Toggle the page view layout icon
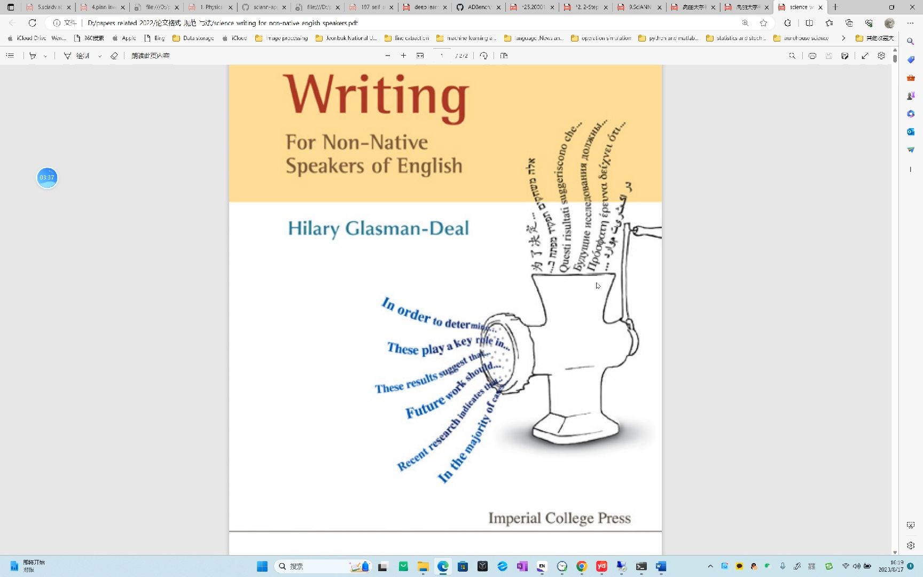 [x=504, y=56]
